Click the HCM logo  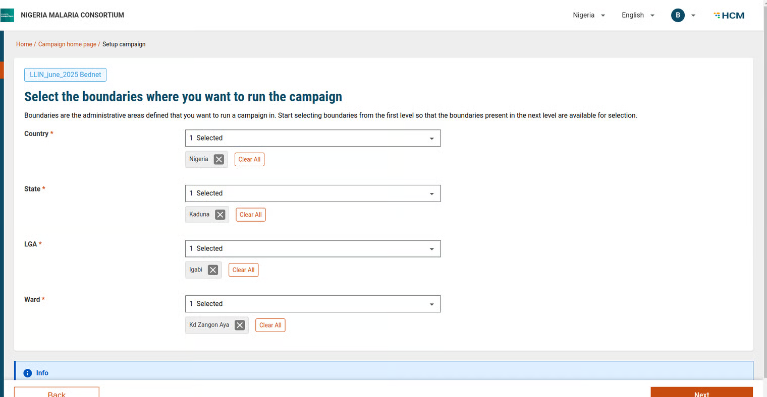click(x=729, y=16)
